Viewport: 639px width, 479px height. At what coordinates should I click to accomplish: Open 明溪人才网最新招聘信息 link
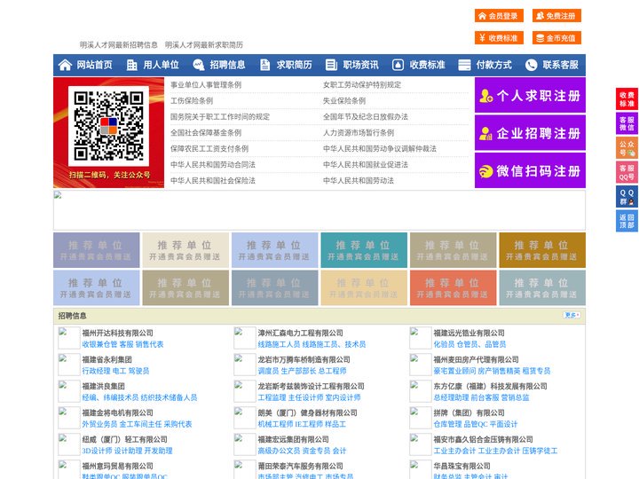pyautogui.click(x=119, y=45)
